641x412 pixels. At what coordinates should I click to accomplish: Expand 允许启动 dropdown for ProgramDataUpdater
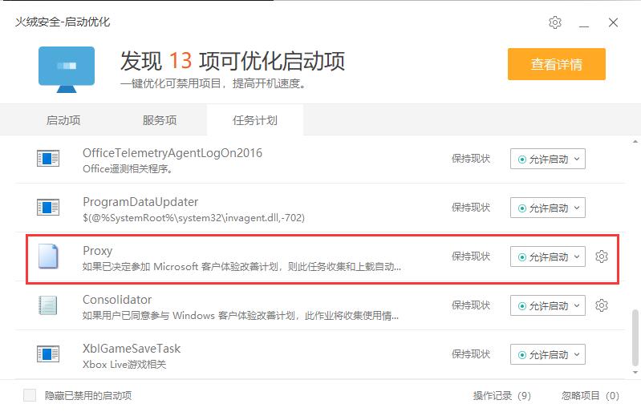547,208
